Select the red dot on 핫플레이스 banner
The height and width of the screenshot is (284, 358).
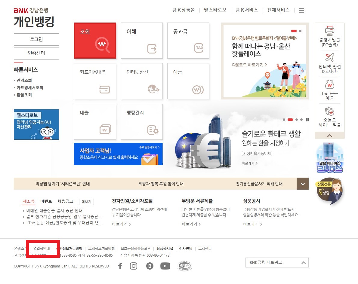[x=294, y=31]
